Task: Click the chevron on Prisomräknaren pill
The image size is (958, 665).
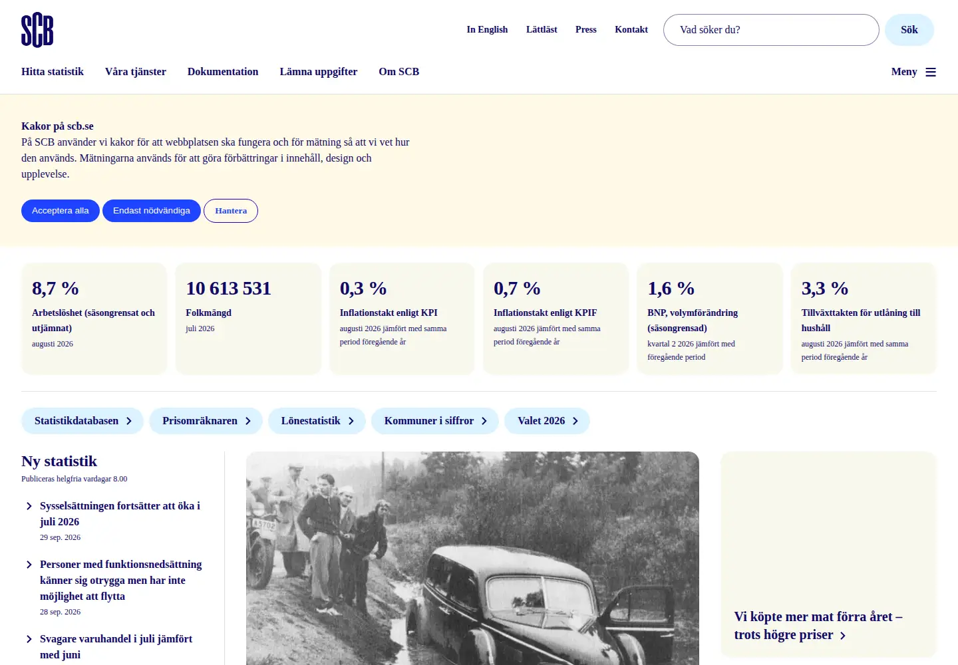Action: pyautogui.click(x=248, y=421)
